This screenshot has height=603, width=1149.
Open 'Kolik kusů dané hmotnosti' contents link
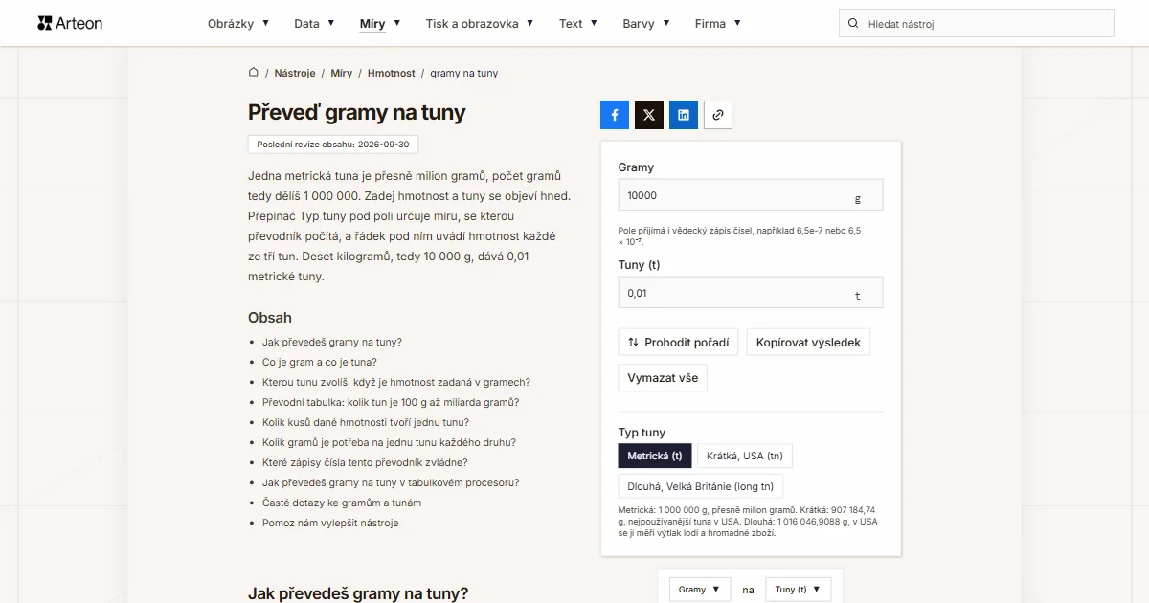click(366, 422)
